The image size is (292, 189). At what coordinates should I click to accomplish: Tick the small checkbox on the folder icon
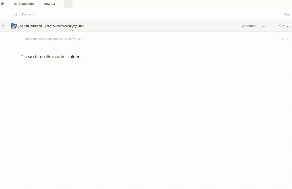click(17, 28)
